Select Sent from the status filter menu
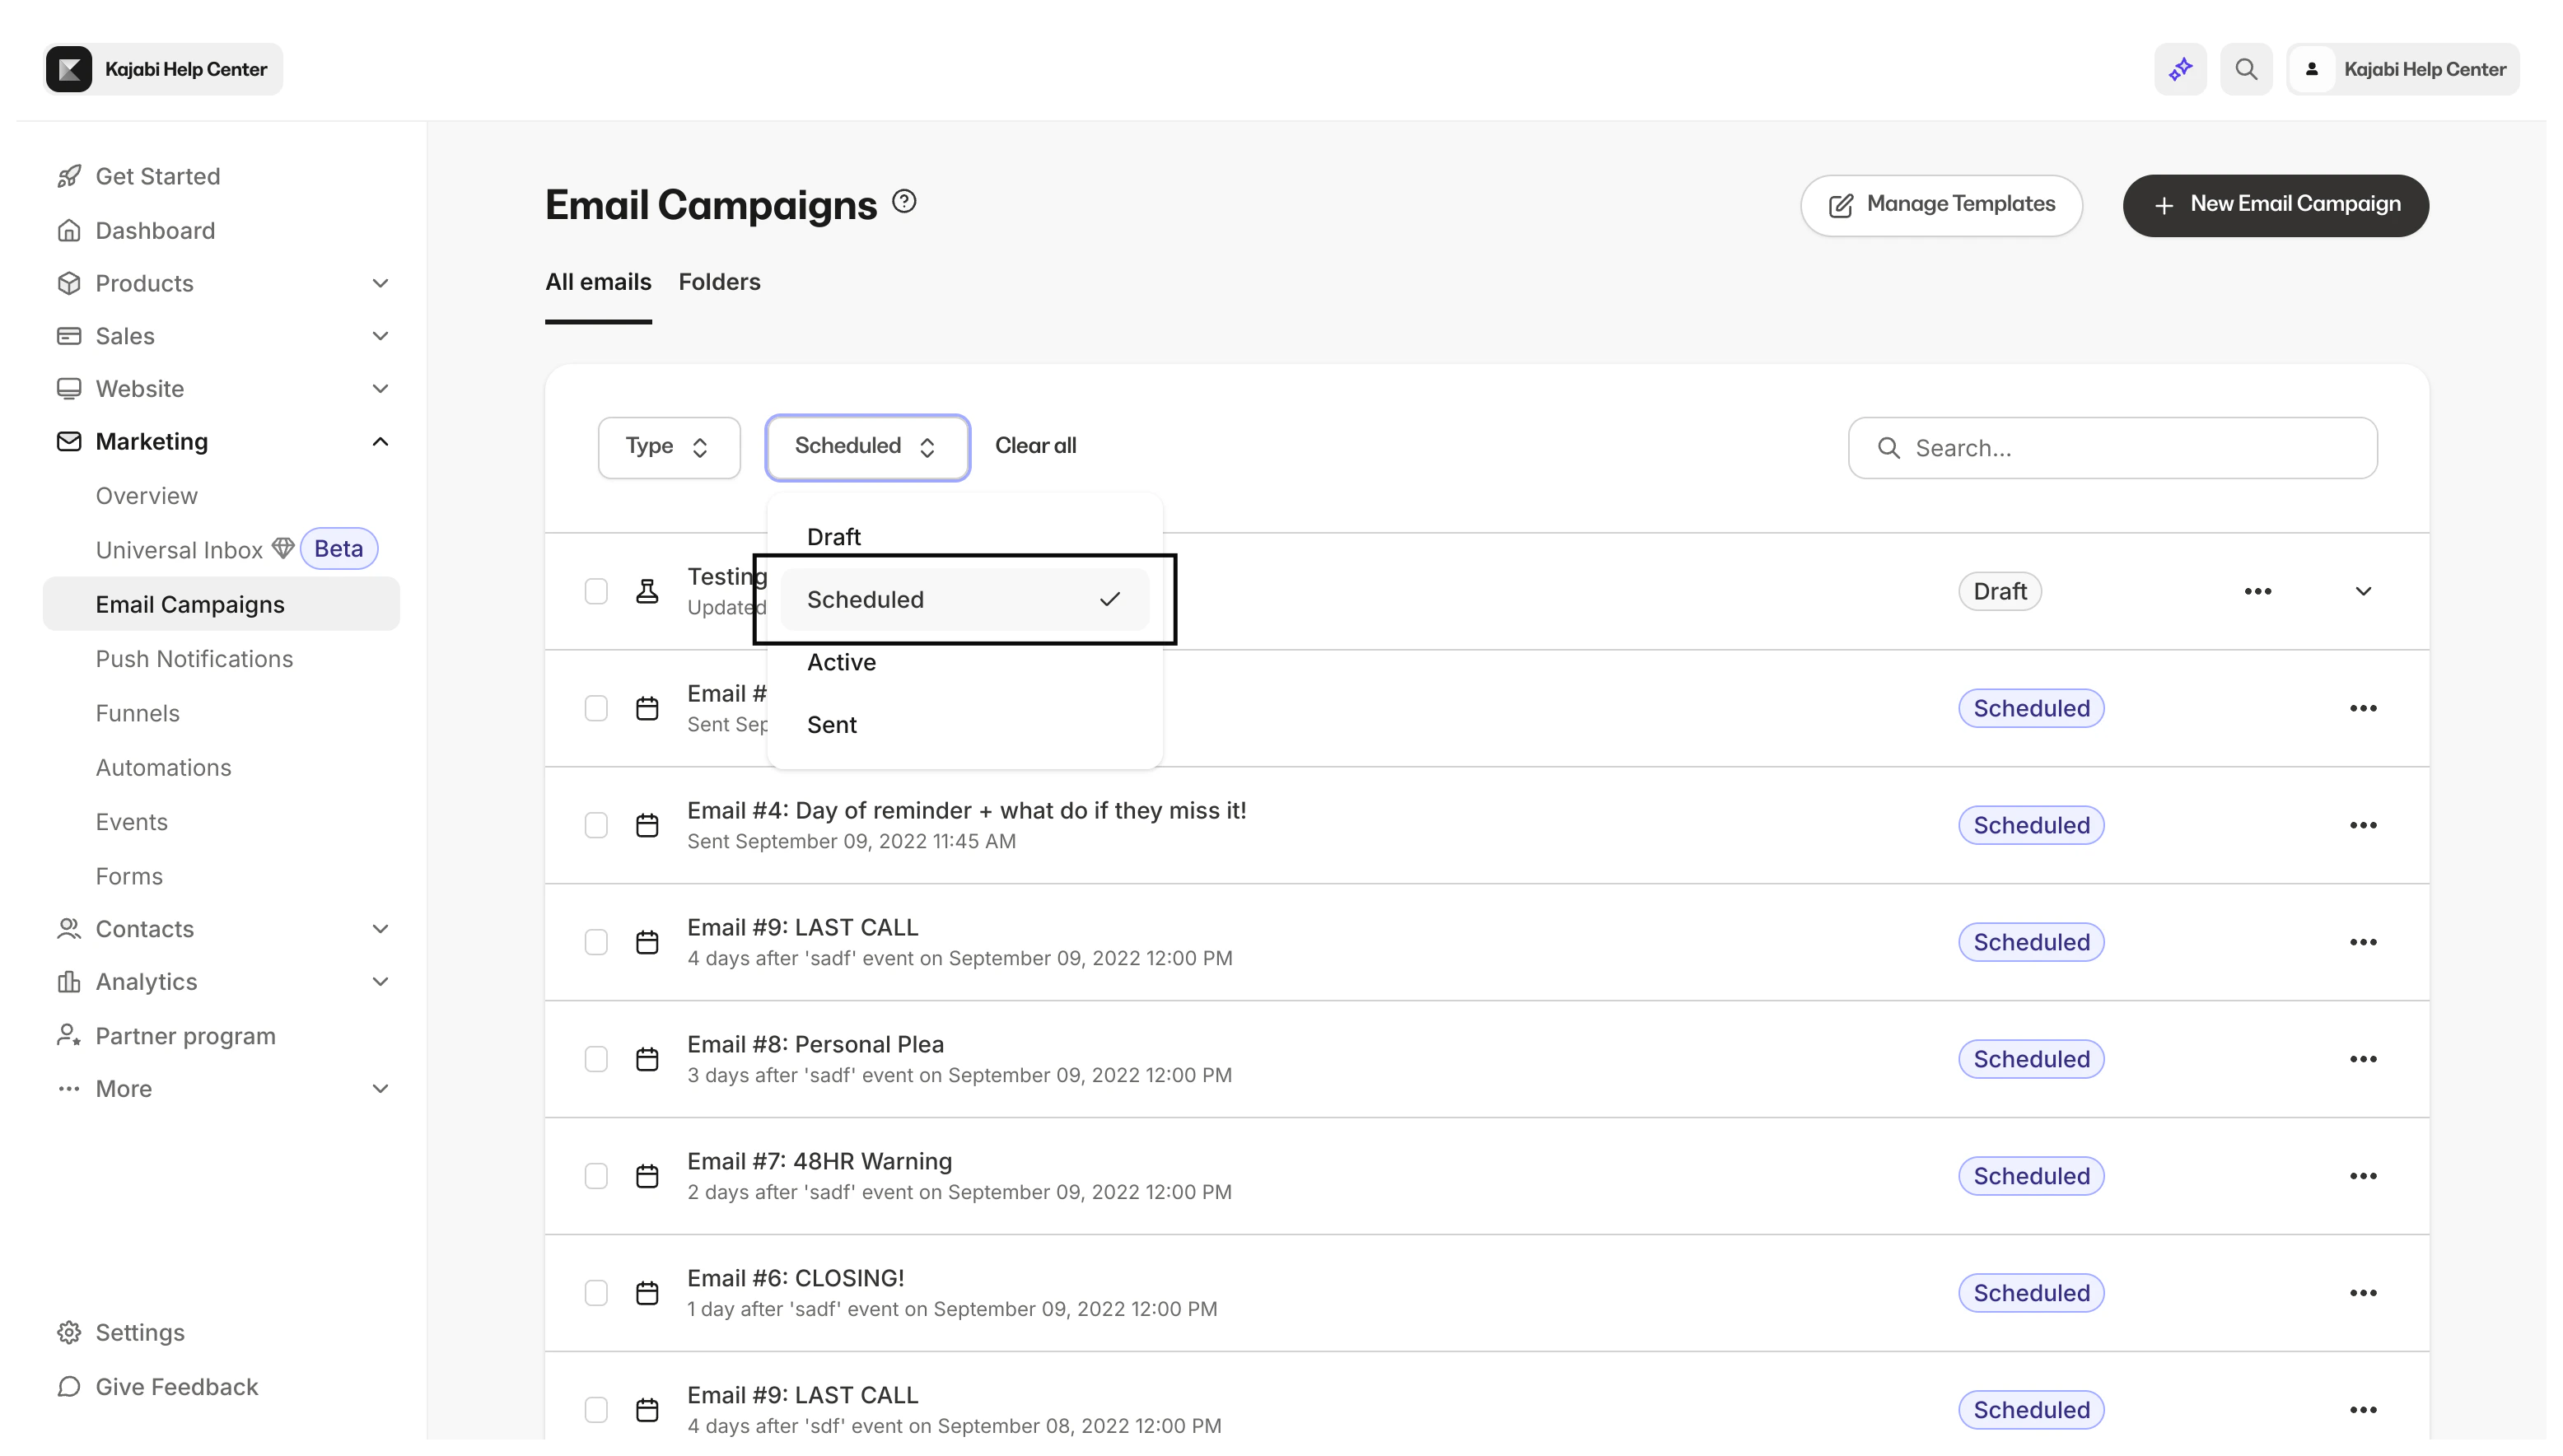 (832, 724)
